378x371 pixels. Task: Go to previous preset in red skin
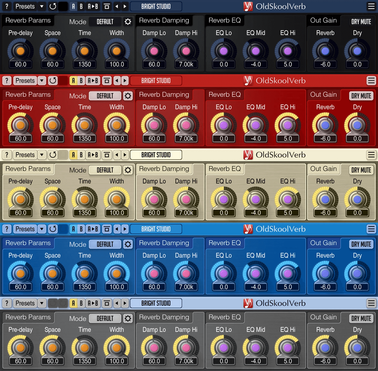coord(117,81)
